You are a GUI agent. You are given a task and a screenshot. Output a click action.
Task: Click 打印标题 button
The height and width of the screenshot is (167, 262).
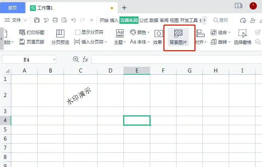(32, 32)
